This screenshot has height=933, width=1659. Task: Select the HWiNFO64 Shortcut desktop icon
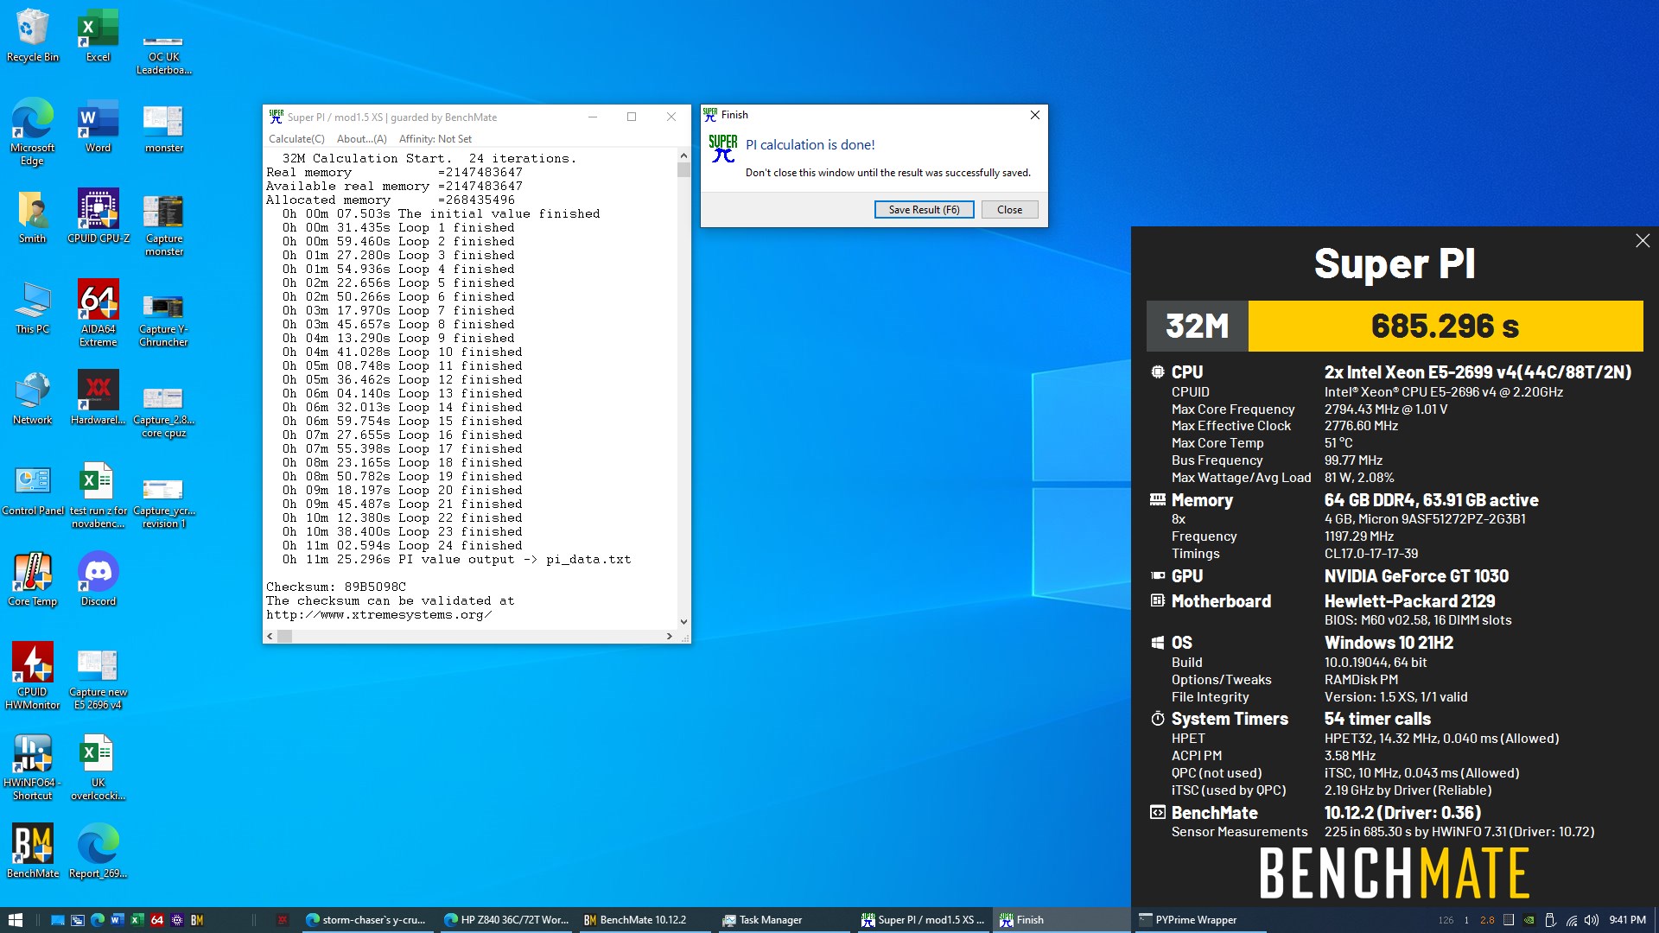click(33, 766)
